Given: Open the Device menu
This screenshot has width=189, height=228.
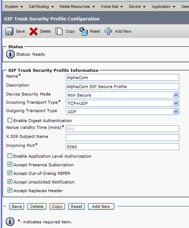Looking at the screenshot, I should point(137,7).
